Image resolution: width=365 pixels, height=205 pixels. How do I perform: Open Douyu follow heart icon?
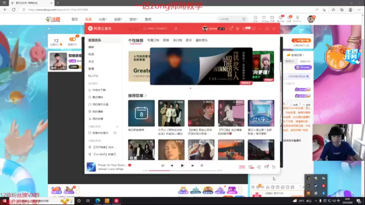(264, 18)
